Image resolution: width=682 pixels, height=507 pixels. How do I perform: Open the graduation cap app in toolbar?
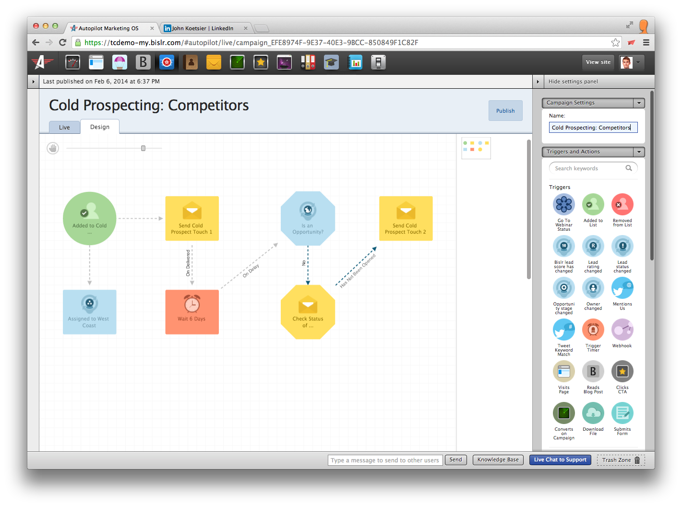pos(331,62)
